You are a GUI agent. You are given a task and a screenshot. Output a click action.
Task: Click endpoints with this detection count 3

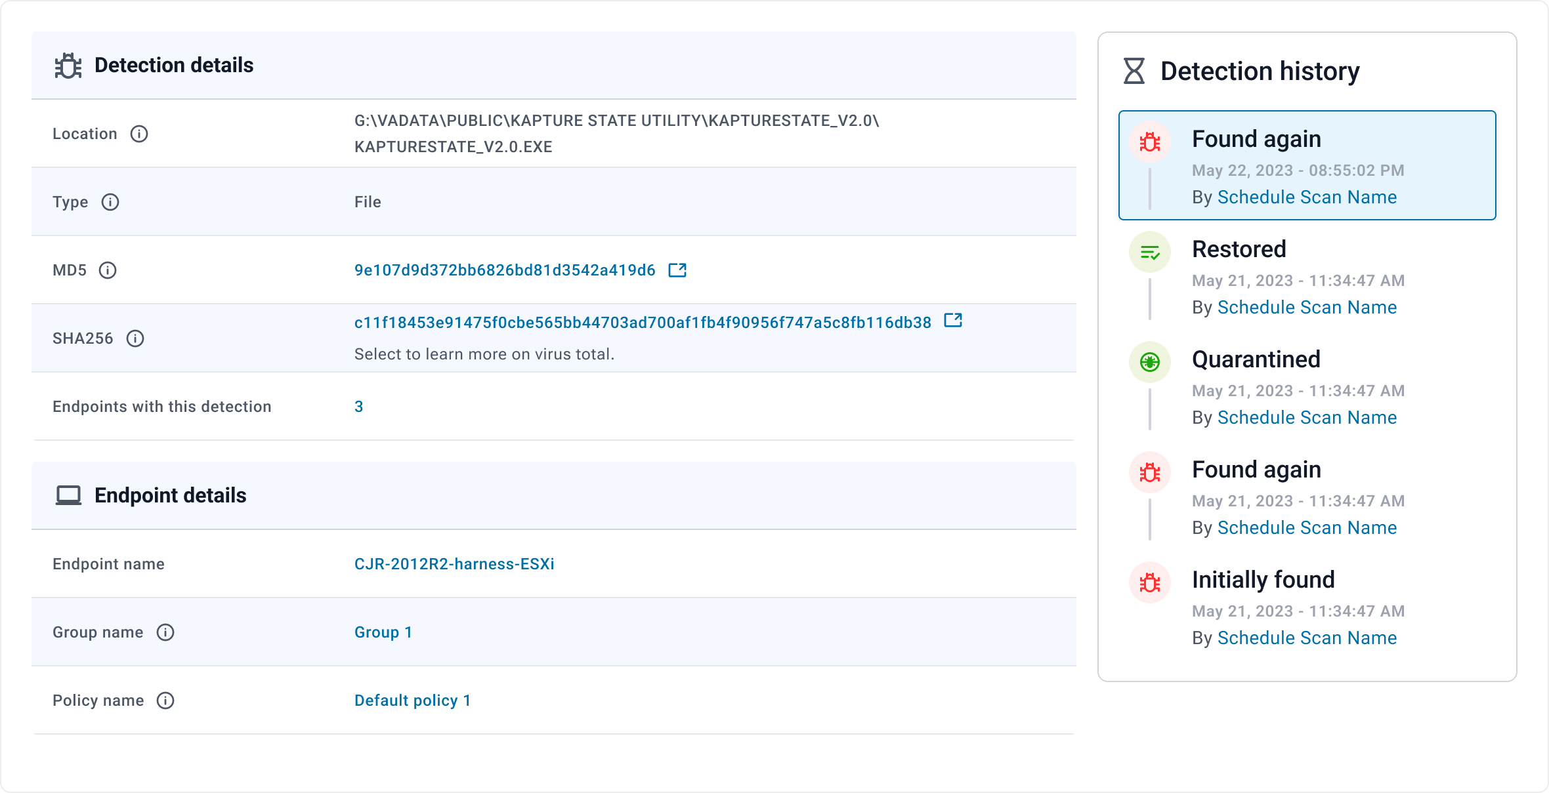point(358,407)
